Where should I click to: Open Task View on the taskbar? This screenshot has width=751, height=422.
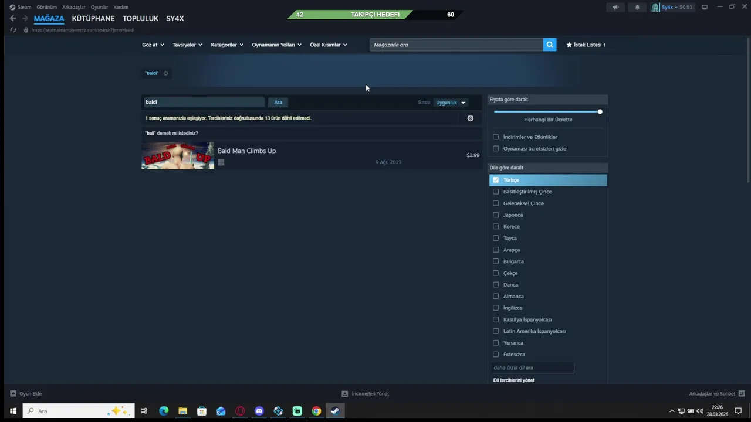pyautogui.click(x=144, y=411)
